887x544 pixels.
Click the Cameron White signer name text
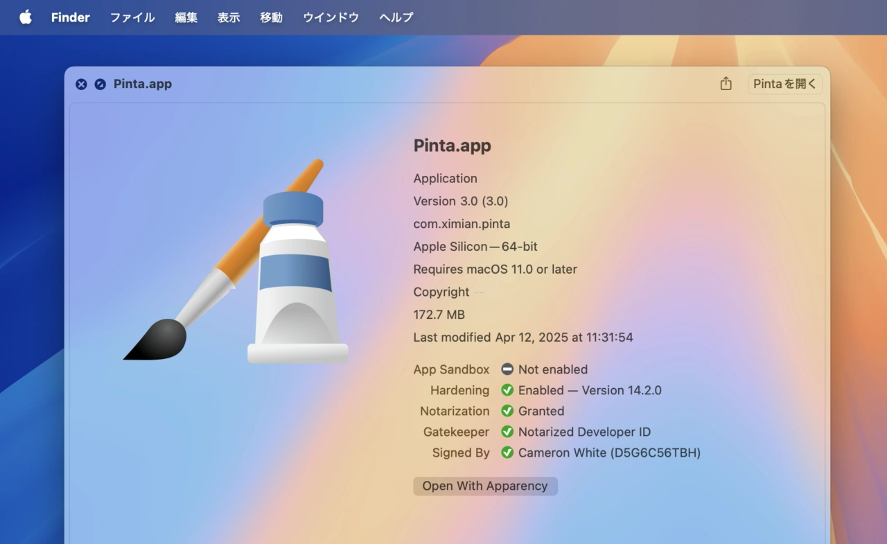pos(609,453)
